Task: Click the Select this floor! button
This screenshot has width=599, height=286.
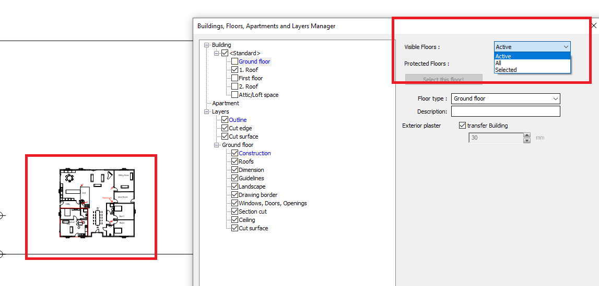Action: (443, 80)
